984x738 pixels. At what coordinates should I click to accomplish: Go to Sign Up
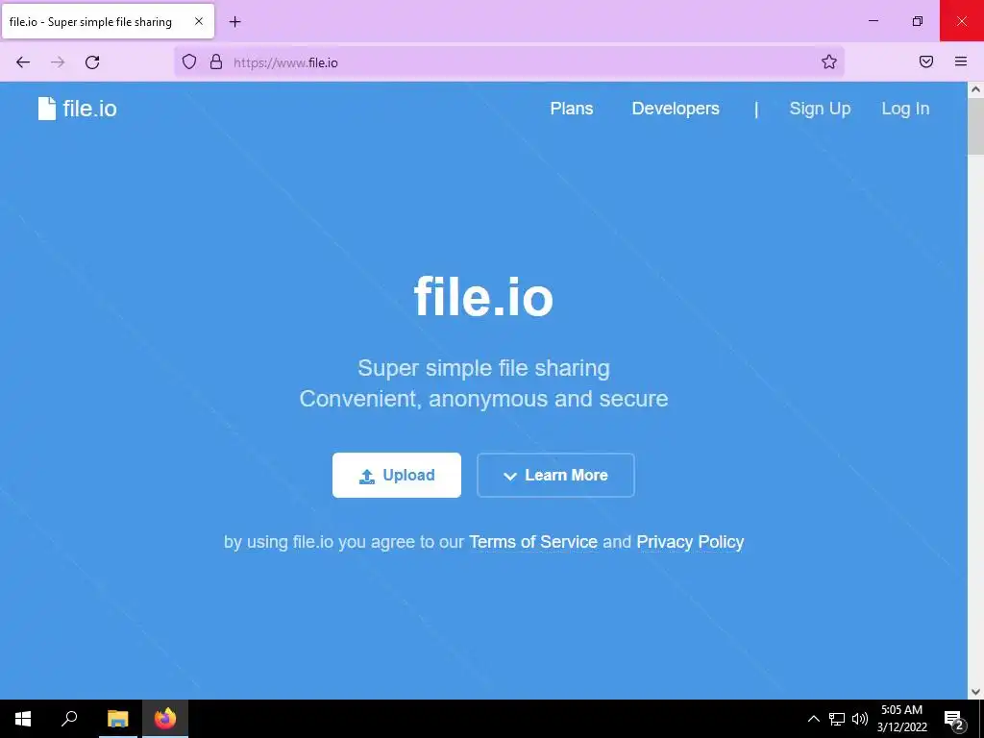click(x=820, y=109)
